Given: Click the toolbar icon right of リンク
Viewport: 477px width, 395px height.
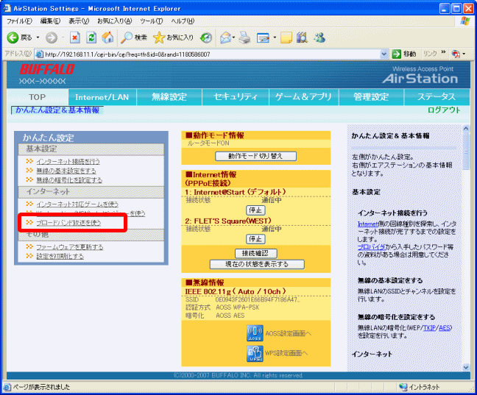Looking at the screenshot, I should click(x=456, y=54).
